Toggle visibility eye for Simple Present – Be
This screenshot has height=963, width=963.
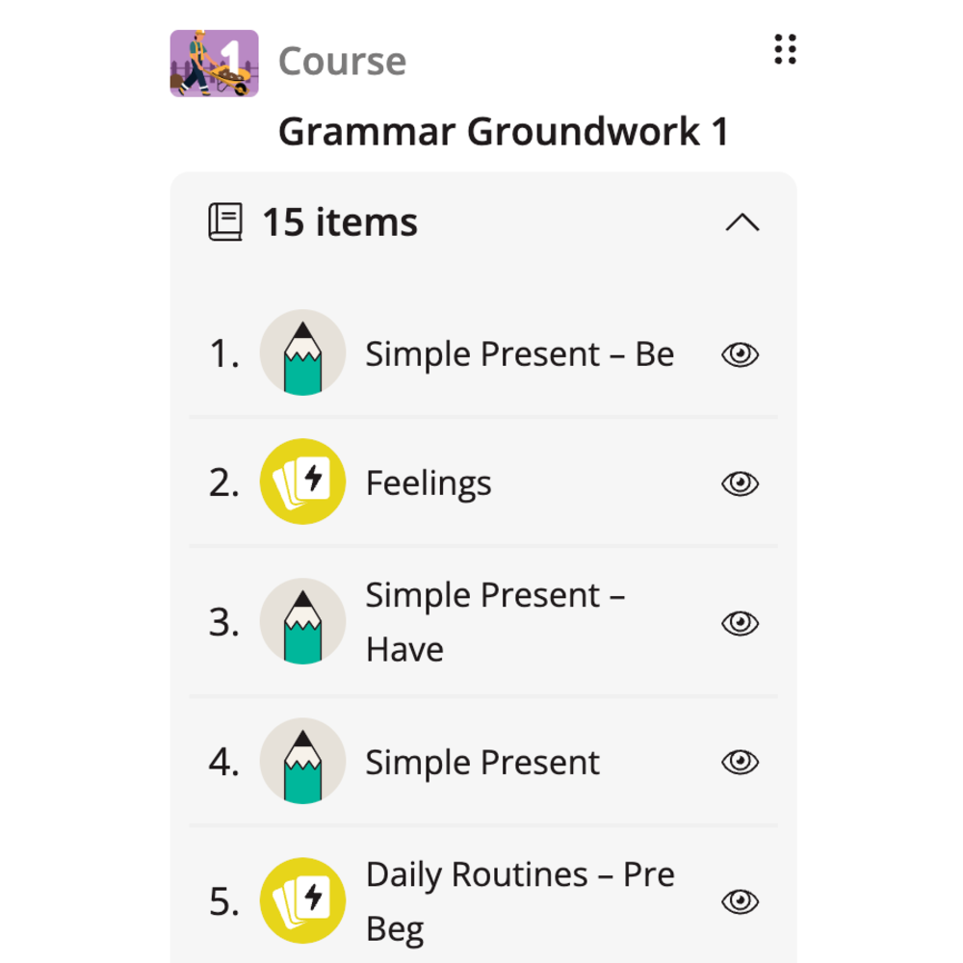[740, 354]
